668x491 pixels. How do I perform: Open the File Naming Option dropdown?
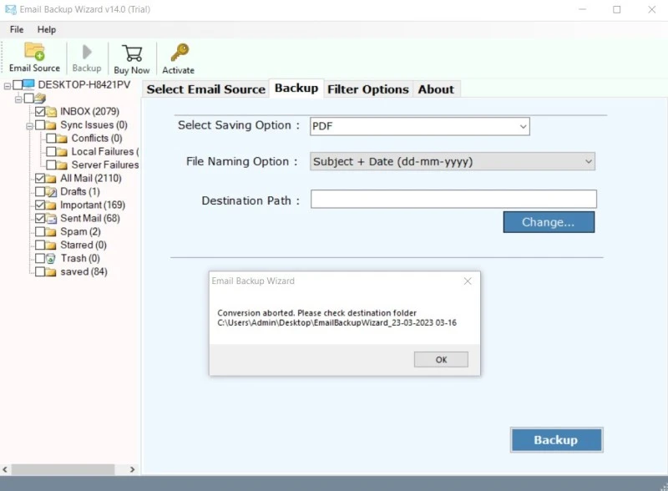[453, 161]
